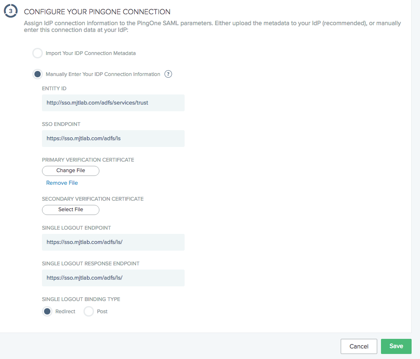420x359 pixels.
Task: Click the help question mark icon
Action: point(168,74)
